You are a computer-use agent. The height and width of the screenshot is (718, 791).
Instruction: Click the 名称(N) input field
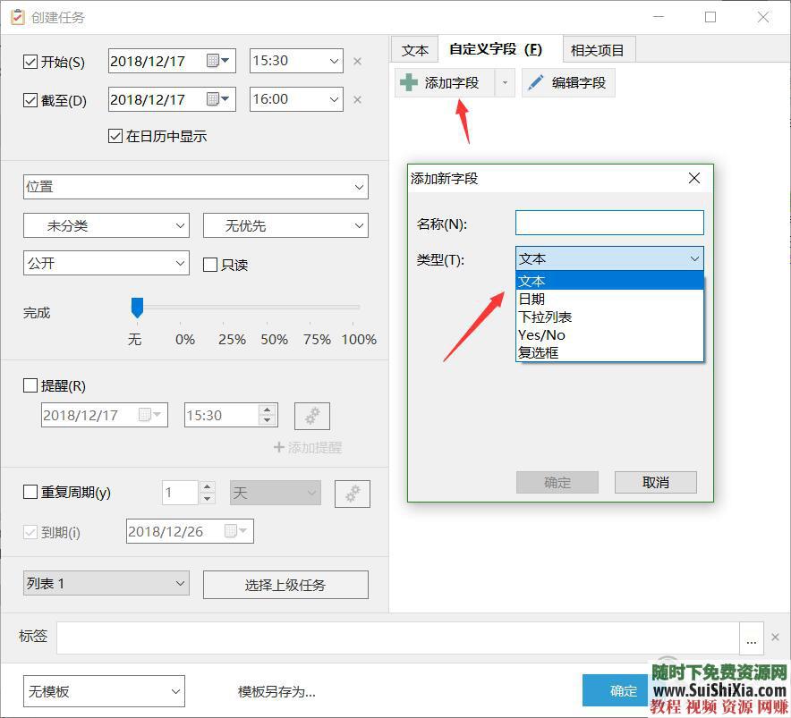tap(609, 222)
